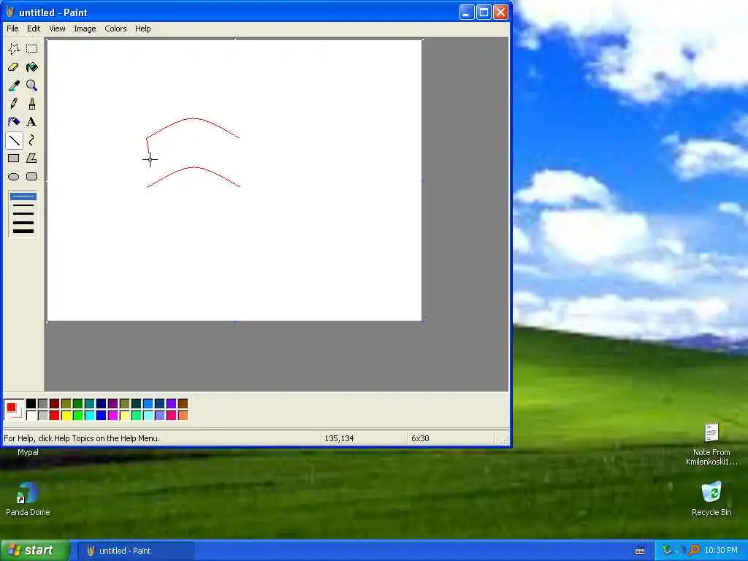Viewport: 748px width, 561px height.
Task: Click the untitled - Paint taskbar button
Action: coord(136,551)
